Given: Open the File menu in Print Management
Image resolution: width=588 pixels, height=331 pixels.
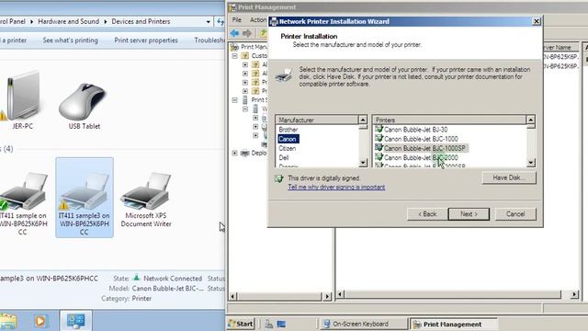Looking at the screenshot, I should tap(237, 20).
